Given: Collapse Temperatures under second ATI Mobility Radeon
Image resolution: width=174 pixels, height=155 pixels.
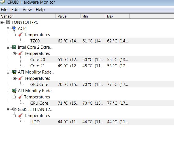Looking at the screenshot, I should coord(14,97).
